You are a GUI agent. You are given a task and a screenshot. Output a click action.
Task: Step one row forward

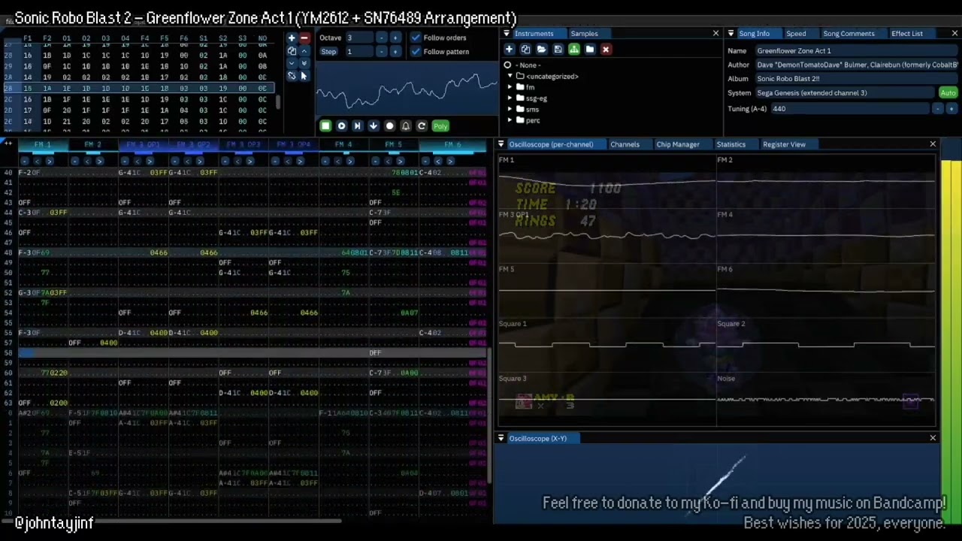(x=357, y=126)
